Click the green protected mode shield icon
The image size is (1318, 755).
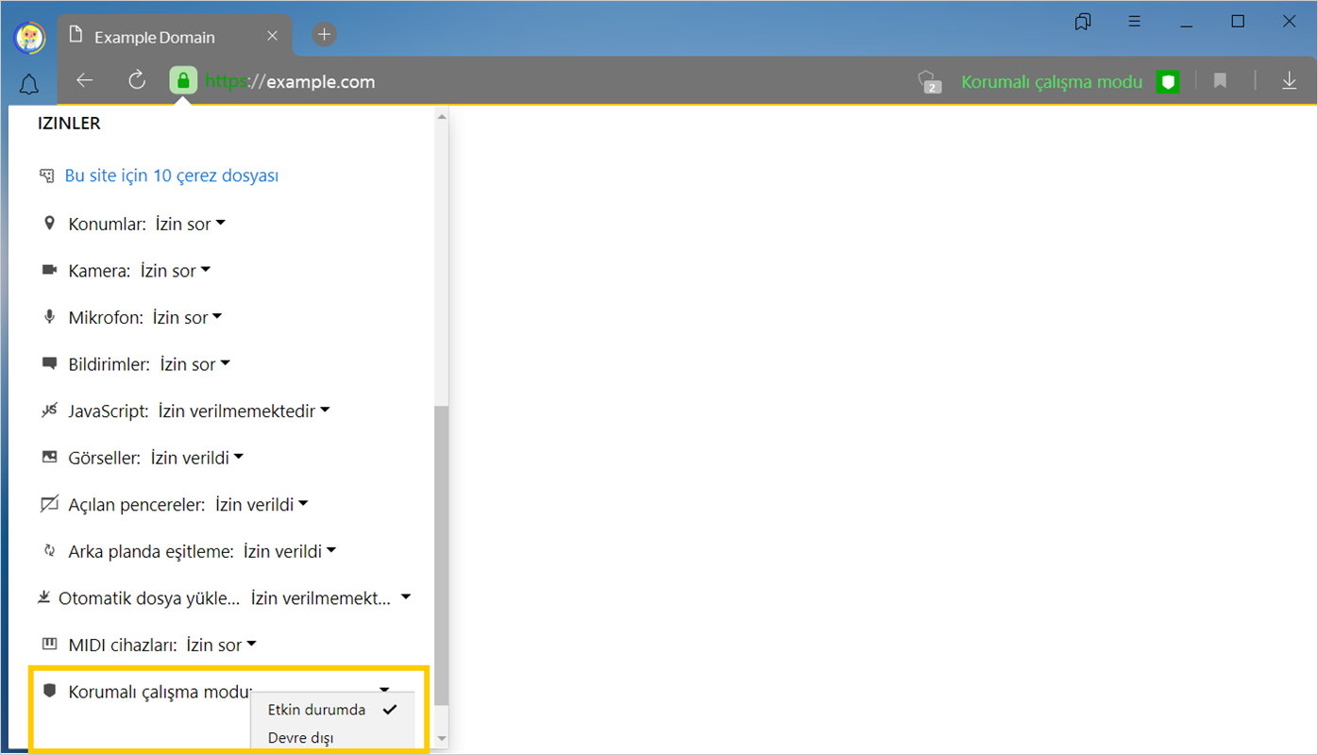tap(1169, 82)
